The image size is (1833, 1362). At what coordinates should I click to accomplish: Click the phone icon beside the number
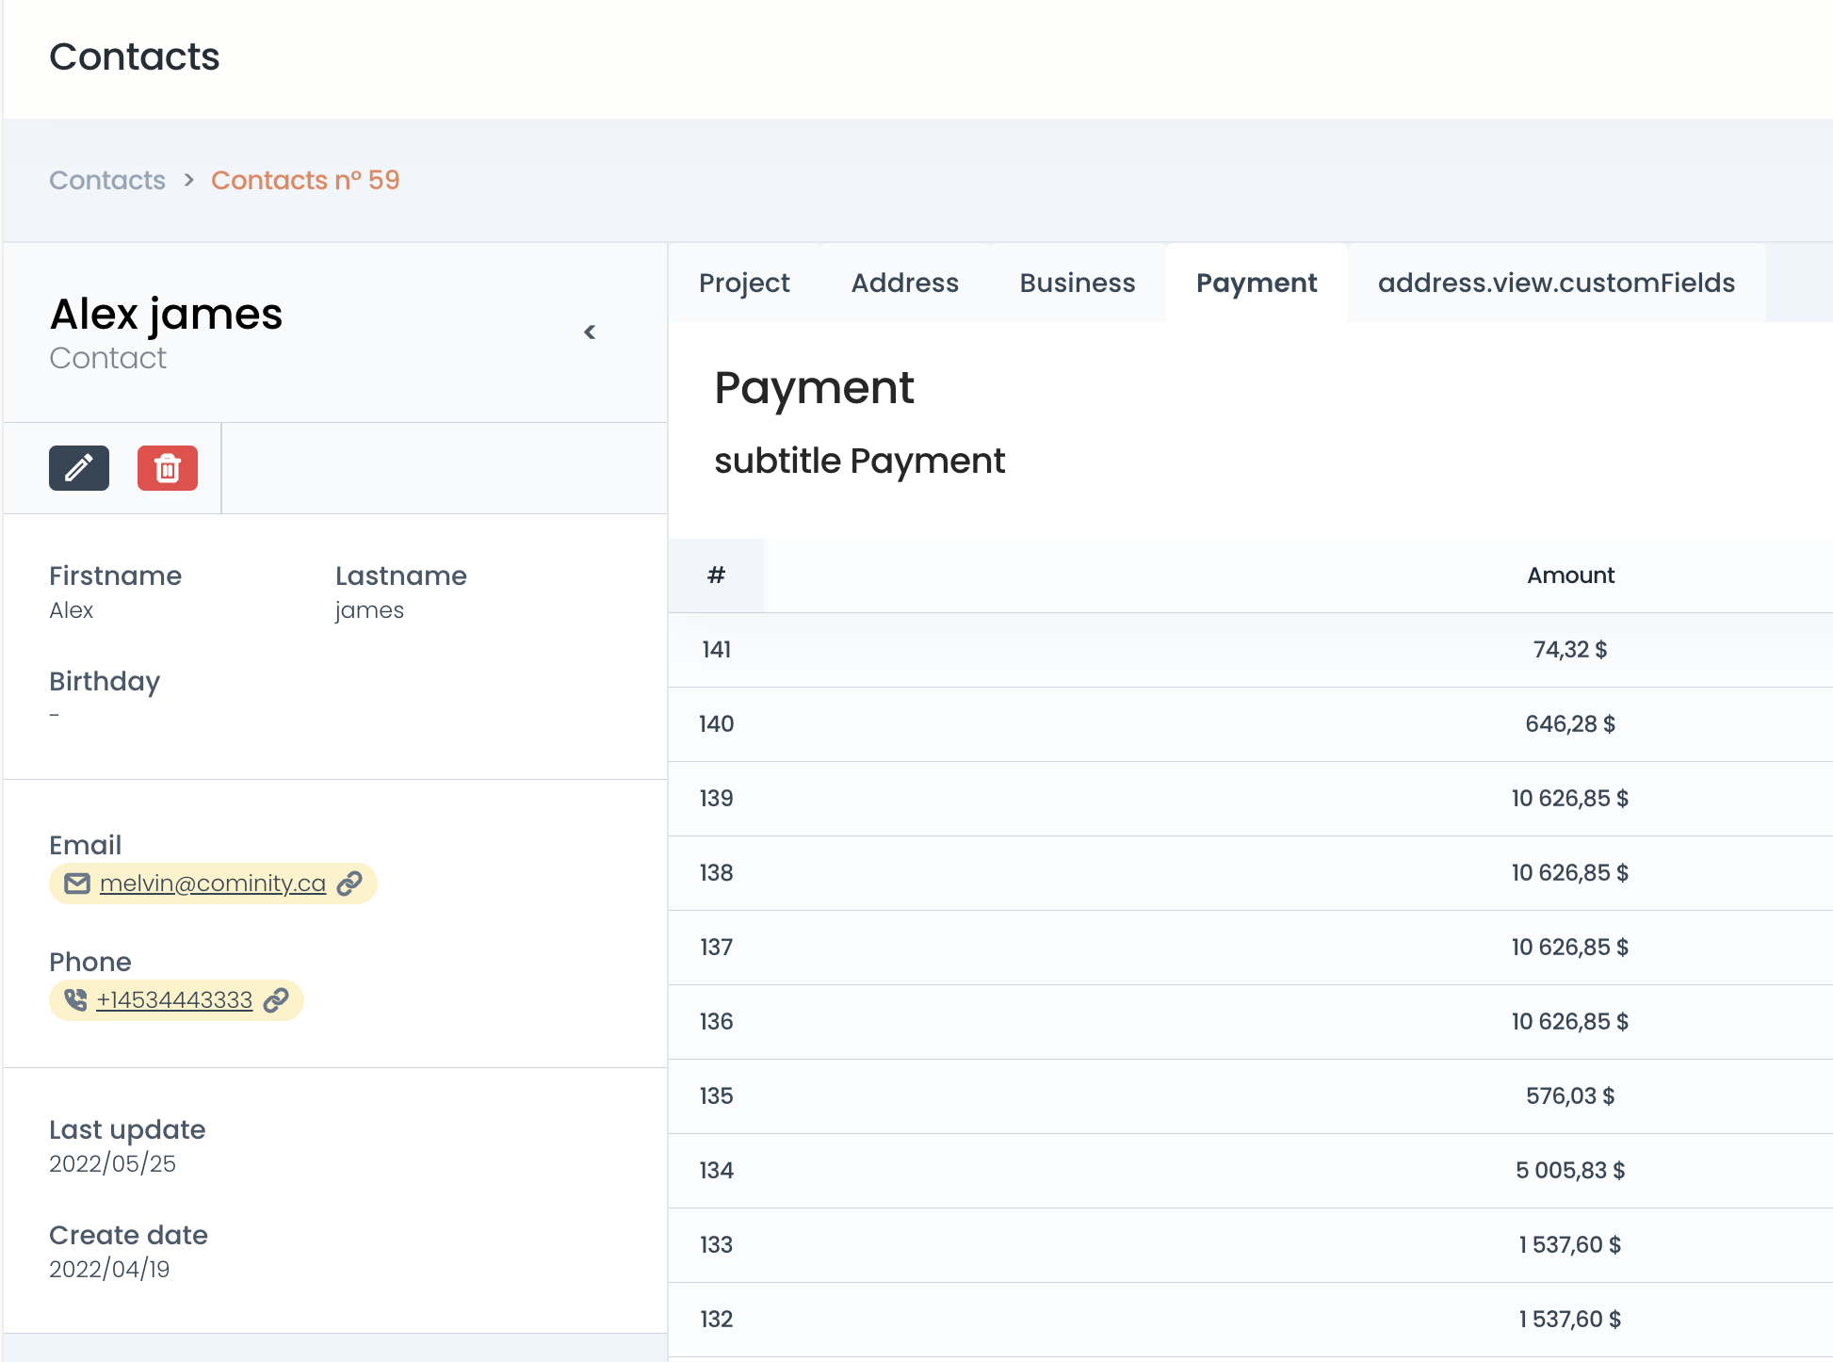(75, 1000)
